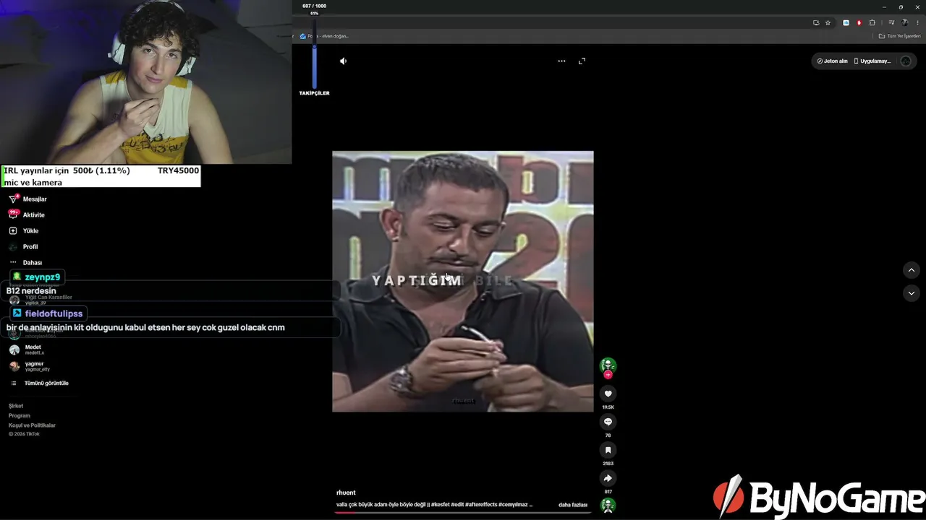
Task: Bookmark this page with the star icon
Action: pos(828,22)
